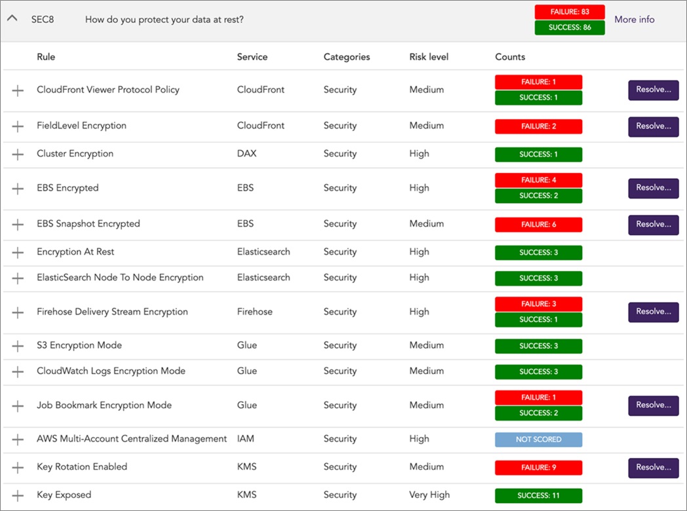Select the 'Key Exposed' rule name

(x=64, y=495)
